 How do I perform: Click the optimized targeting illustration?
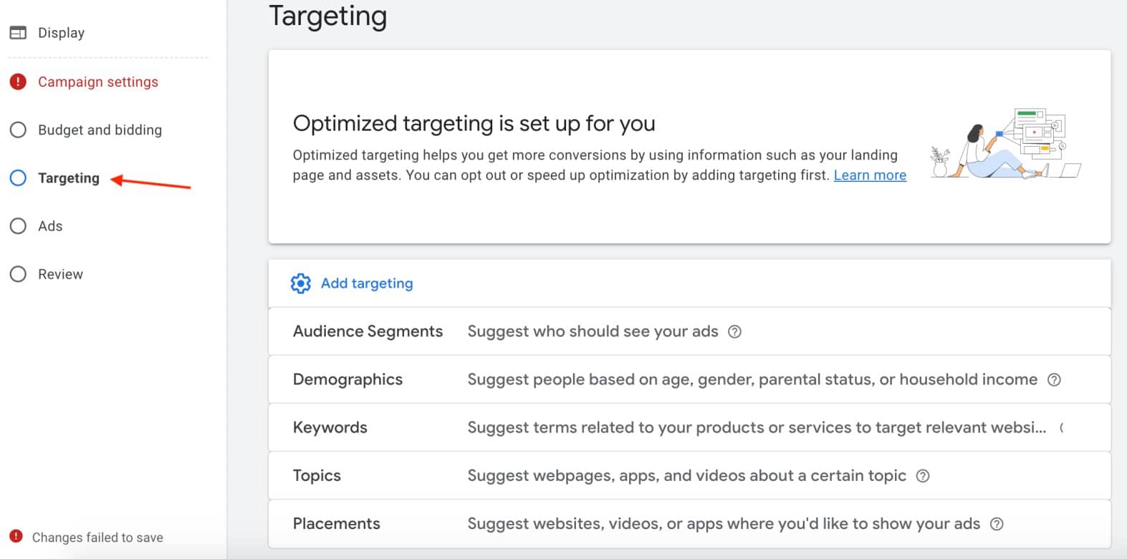[1005, 143]
